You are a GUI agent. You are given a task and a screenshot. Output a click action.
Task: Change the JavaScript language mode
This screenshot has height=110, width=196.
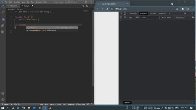point(71,104)
